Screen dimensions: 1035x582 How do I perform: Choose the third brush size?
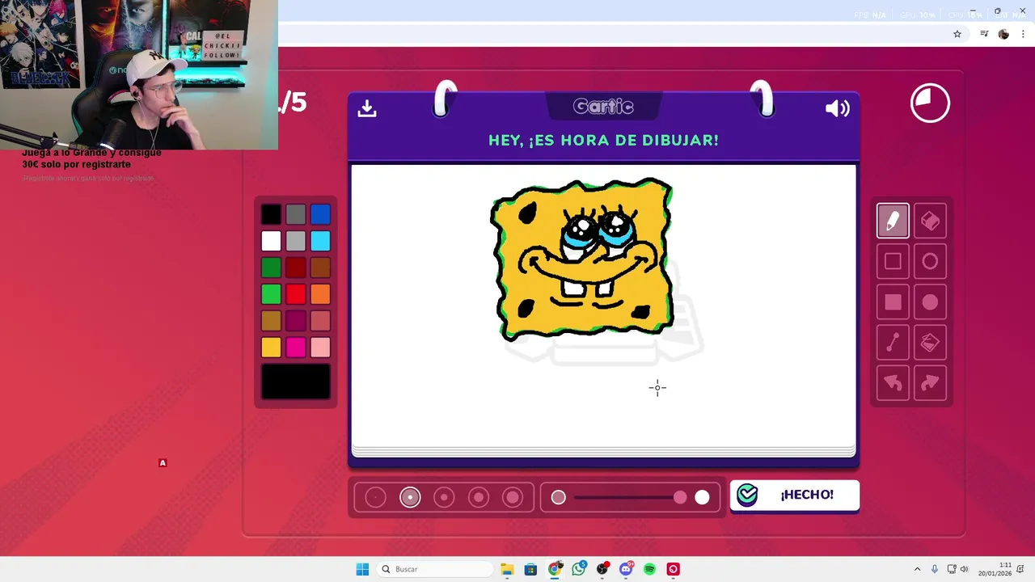[x=444, y=497]
